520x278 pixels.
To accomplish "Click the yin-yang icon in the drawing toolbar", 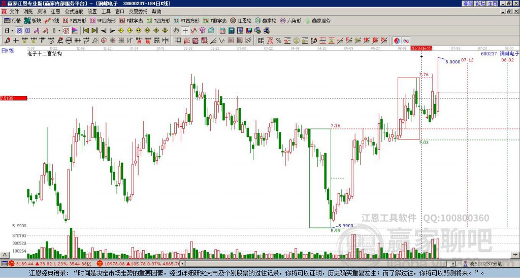I will click(x=397, y=41).
